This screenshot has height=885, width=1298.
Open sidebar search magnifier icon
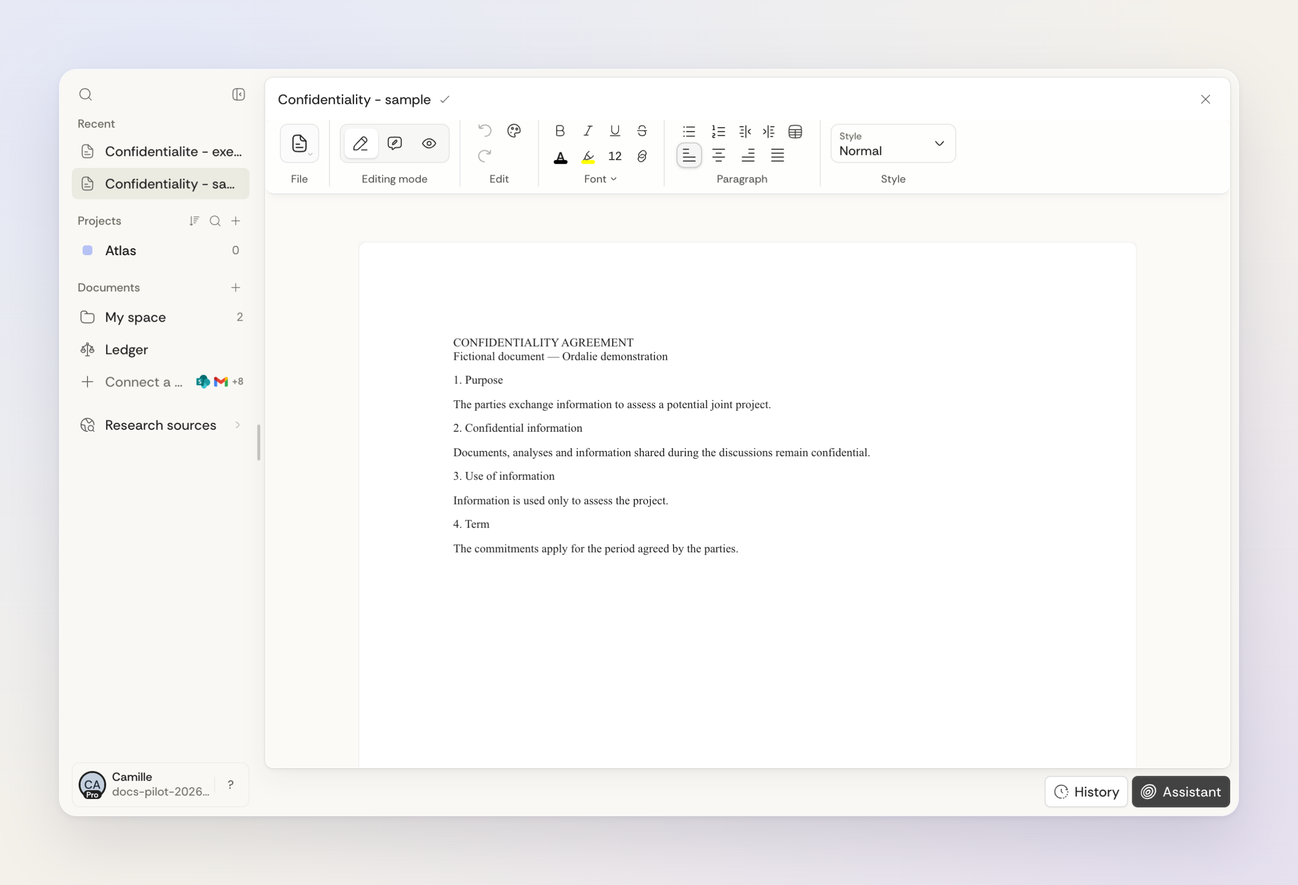(86, 94)
